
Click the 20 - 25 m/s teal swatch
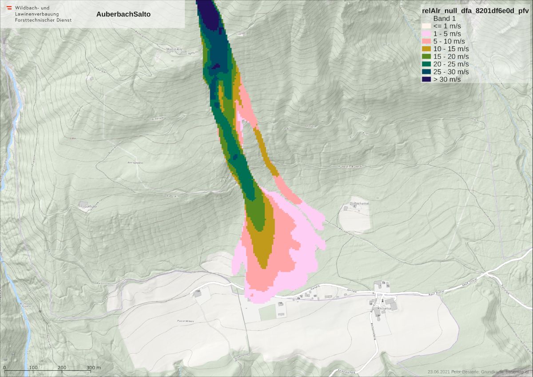tap(426, 64)
